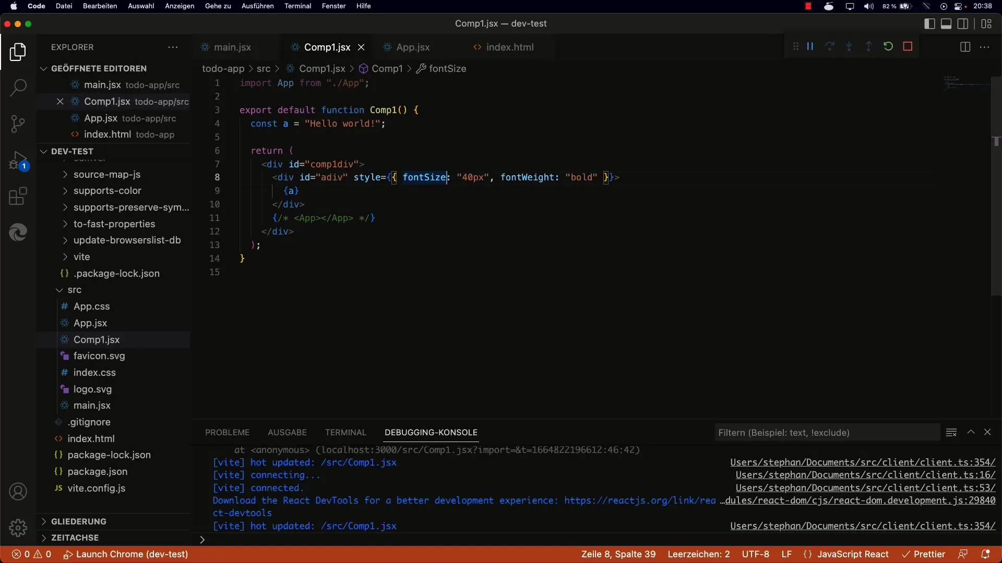The image size is (1002, 563).
Task: Pause the debugging session
Action: point(810,46)
